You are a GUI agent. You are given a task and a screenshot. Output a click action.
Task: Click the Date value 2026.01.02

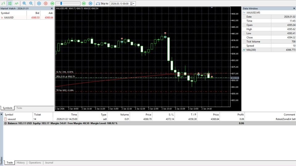click(x=290, y=17)
